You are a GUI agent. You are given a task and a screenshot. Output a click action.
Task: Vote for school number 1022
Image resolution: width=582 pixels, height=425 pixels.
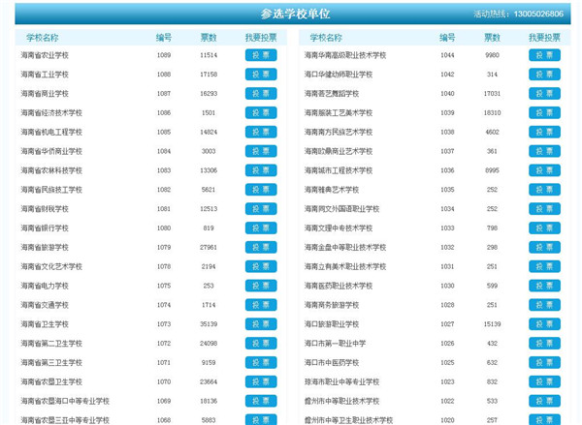click(x=544, y=401)
